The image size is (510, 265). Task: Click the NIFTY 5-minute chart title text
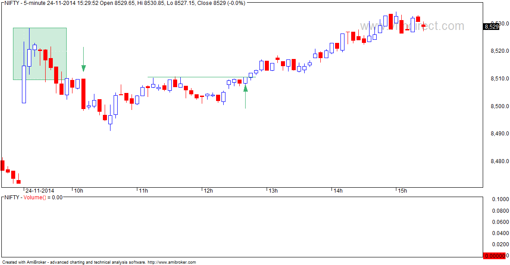click(125, 3)
